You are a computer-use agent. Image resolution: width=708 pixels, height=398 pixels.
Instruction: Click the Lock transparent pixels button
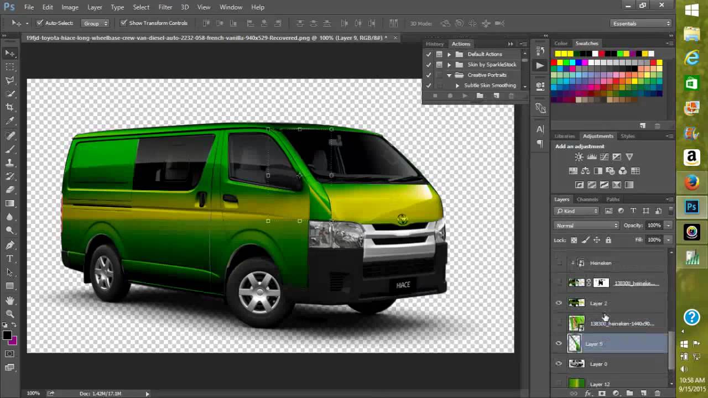pos(574,240)
